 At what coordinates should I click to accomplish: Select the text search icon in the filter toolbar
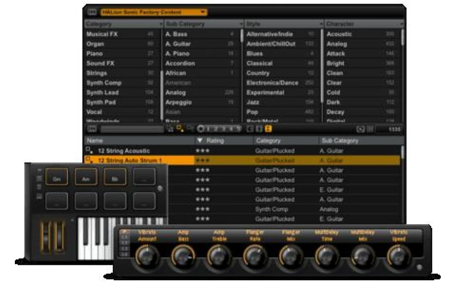(x=92, y=129)
